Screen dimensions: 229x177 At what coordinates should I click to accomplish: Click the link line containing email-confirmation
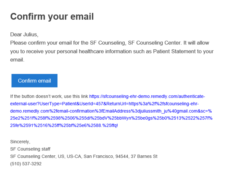coord(111,111)
